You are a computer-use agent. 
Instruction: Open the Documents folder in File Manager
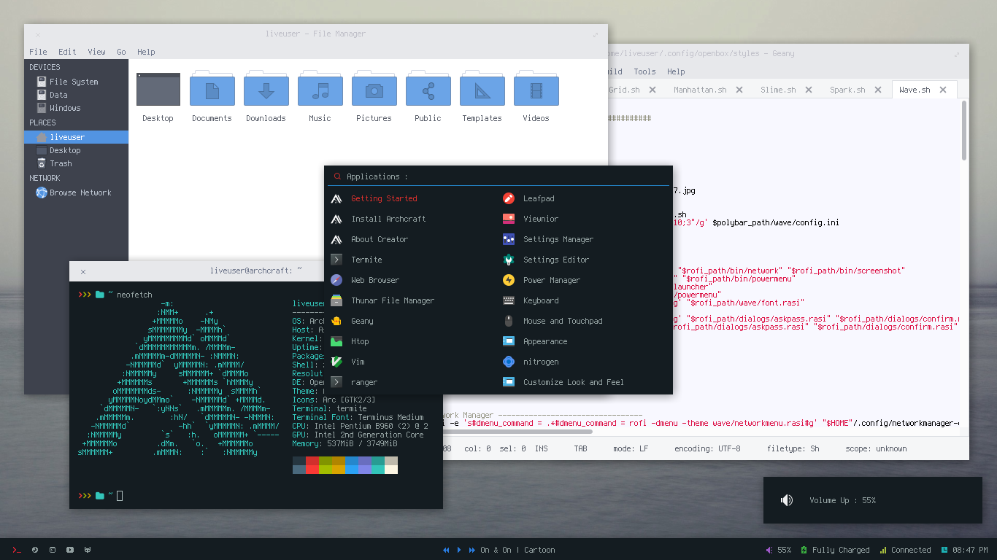pos(212,89)
